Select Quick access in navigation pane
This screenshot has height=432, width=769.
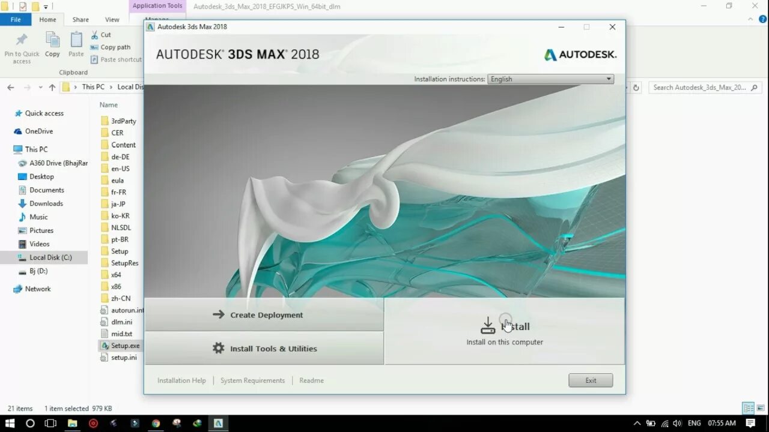44,113
